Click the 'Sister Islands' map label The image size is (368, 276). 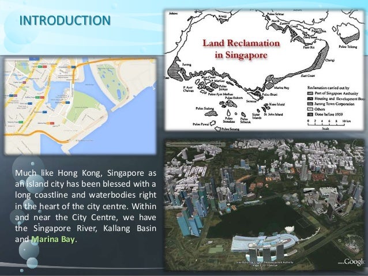257,116
